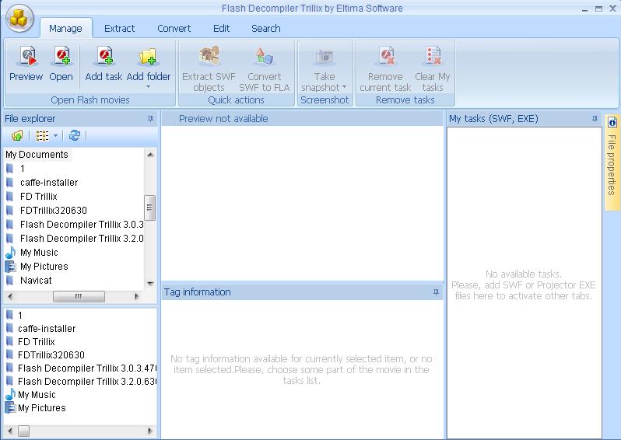Select FDTrillix320630 in the folder tree
Viewport: 621px width, 440px height.
point(54,210)
